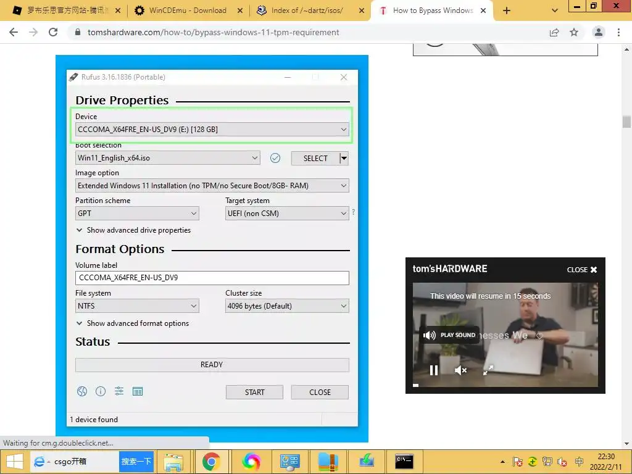Bookmark this page with the star
This screenshot has width=632, height=474.
click(574, 32)
